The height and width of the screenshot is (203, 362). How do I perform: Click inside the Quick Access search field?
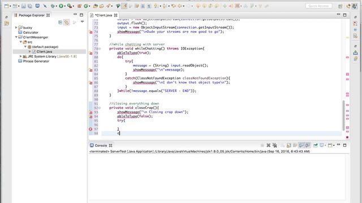[x=319, y=6]
